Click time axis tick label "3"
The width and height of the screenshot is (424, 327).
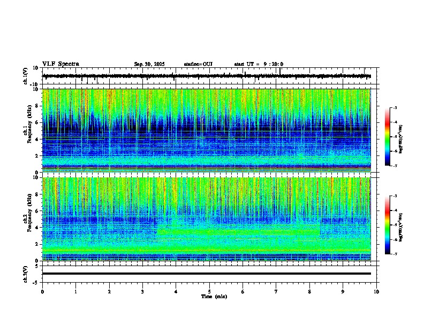142,292
